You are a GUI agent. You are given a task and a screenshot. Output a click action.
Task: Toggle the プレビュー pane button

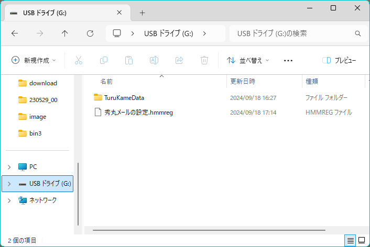click(x=339, y=60)
